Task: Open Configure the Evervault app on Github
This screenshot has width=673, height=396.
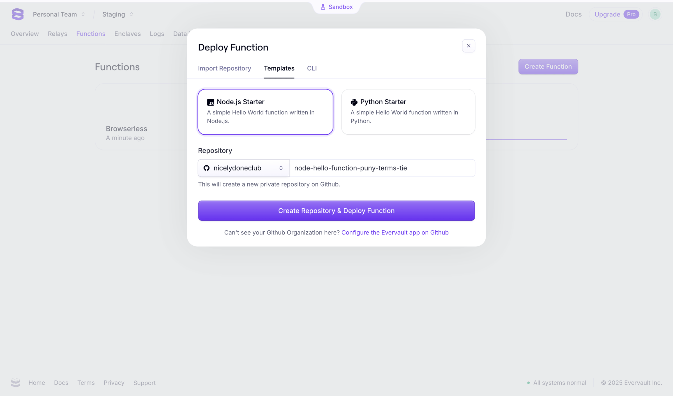Action: tap(395, 232)
